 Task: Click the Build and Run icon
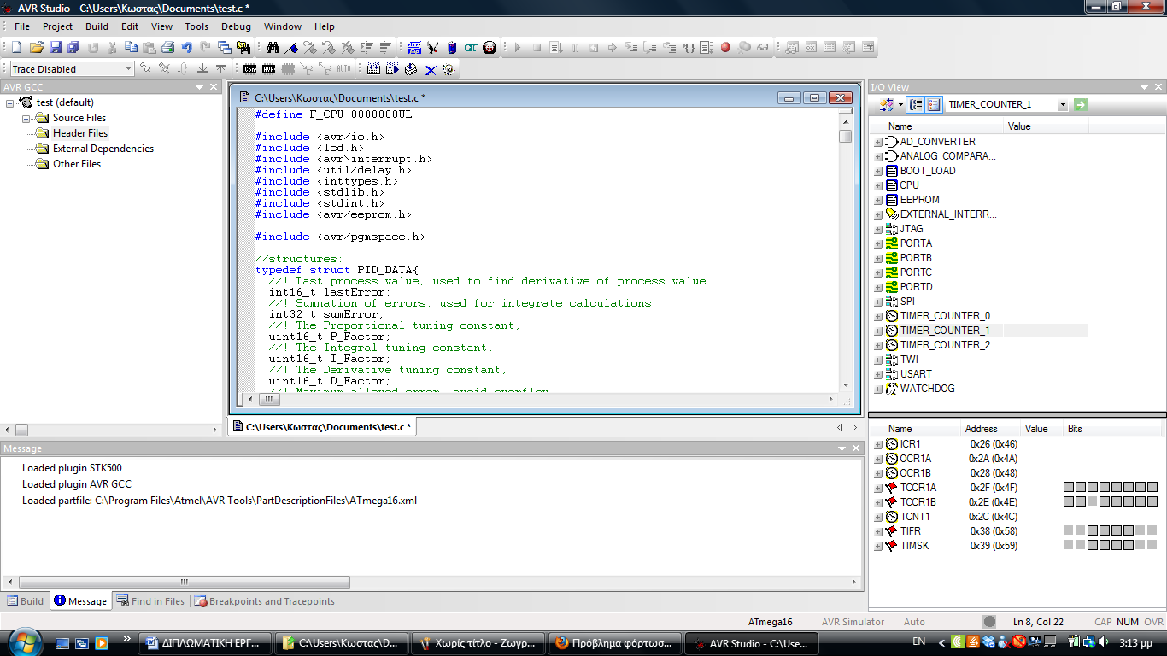[392, 69]
